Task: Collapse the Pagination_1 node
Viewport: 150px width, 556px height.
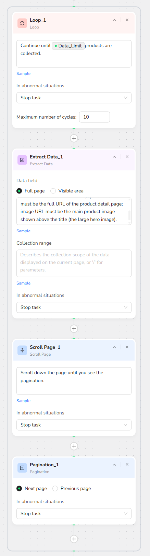Action: 114,465
